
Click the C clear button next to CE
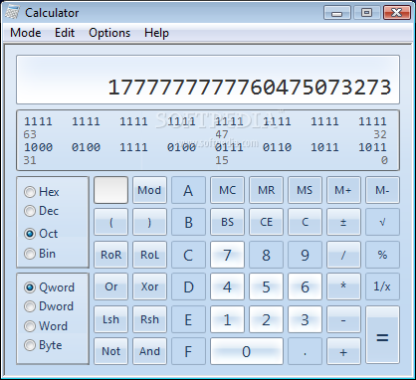pos(305,222)
